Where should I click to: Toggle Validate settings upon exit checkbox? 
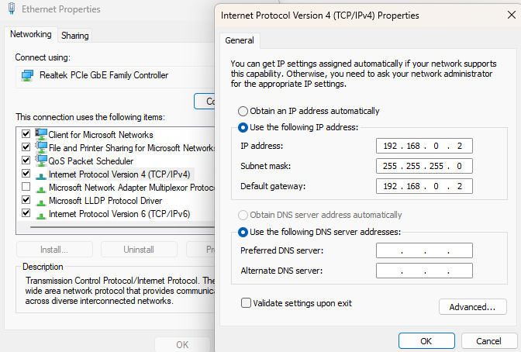click(x=246, y=303)
